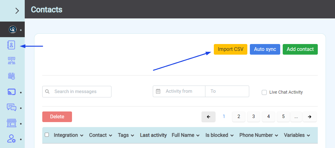
Task: Select page 2 in pagination
Action: (x=239, y=116)
